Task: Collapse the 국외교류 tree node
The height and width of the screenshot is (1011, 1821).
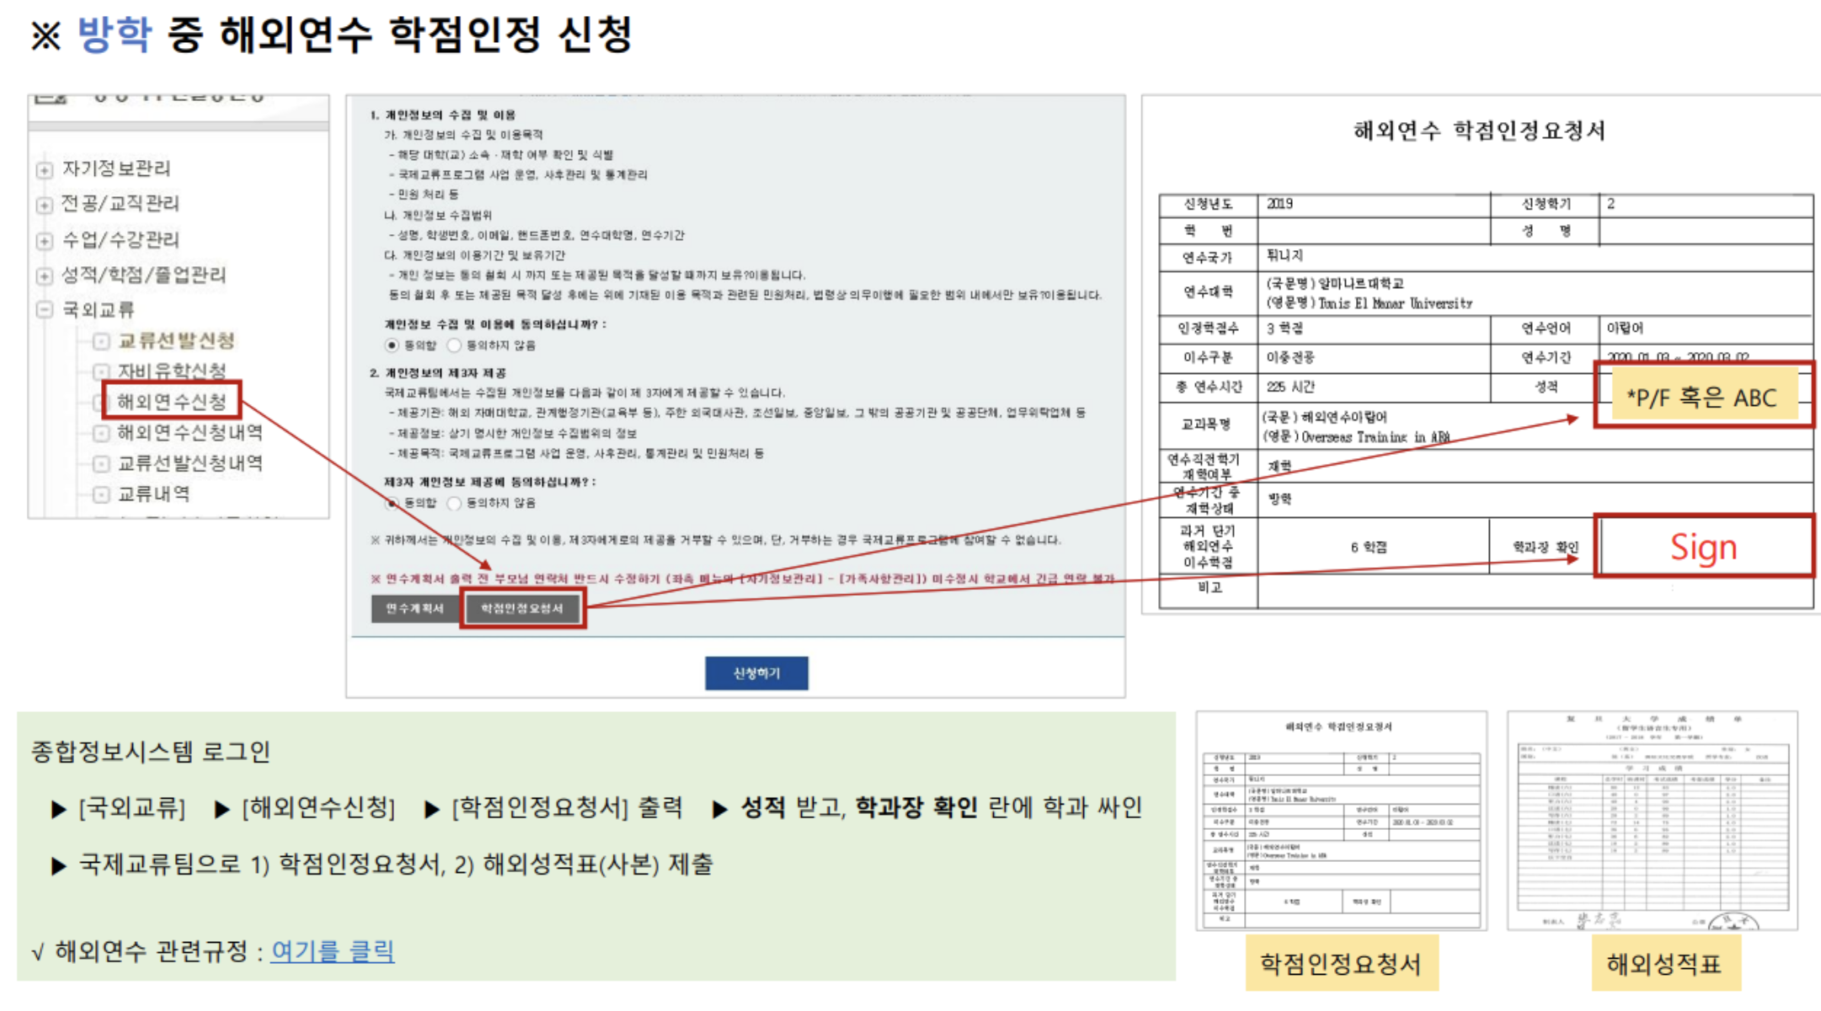Action: (x=44, y=310)
